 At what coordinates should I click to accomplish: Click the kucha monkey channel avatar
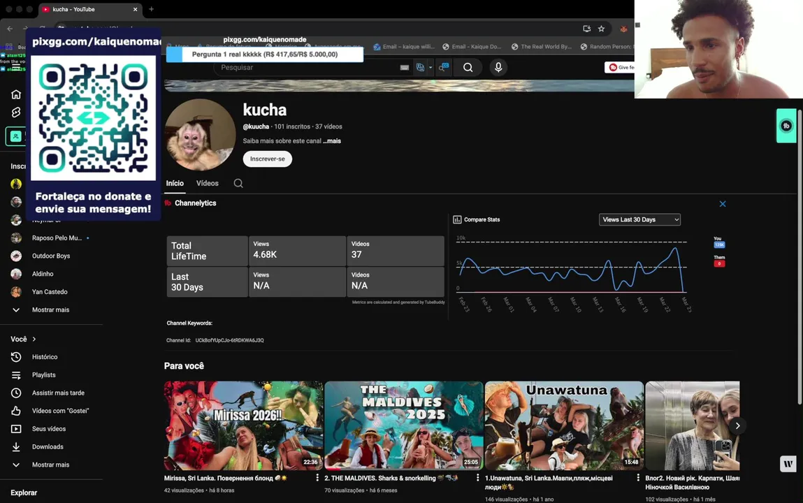point(201,135)
